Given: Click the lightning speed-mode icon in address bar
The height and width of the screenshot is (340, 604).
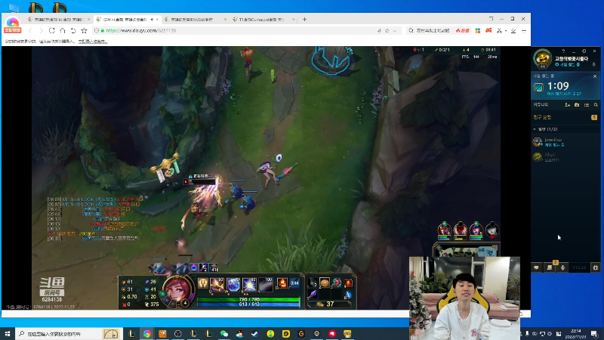Looking at the screenshot, I should (379, 30).
